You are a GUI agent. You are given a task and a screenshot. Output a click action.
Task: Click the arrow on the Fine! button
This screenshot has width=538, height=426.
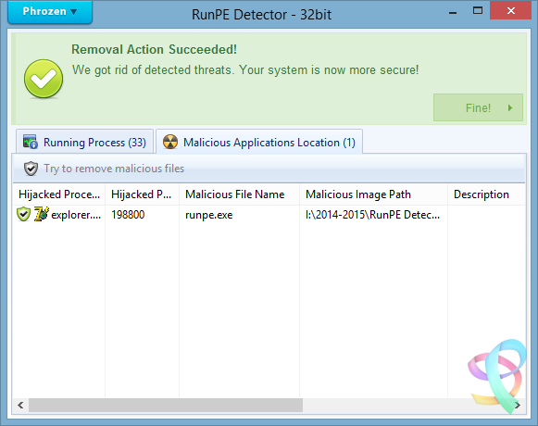[x=510, y=107]
